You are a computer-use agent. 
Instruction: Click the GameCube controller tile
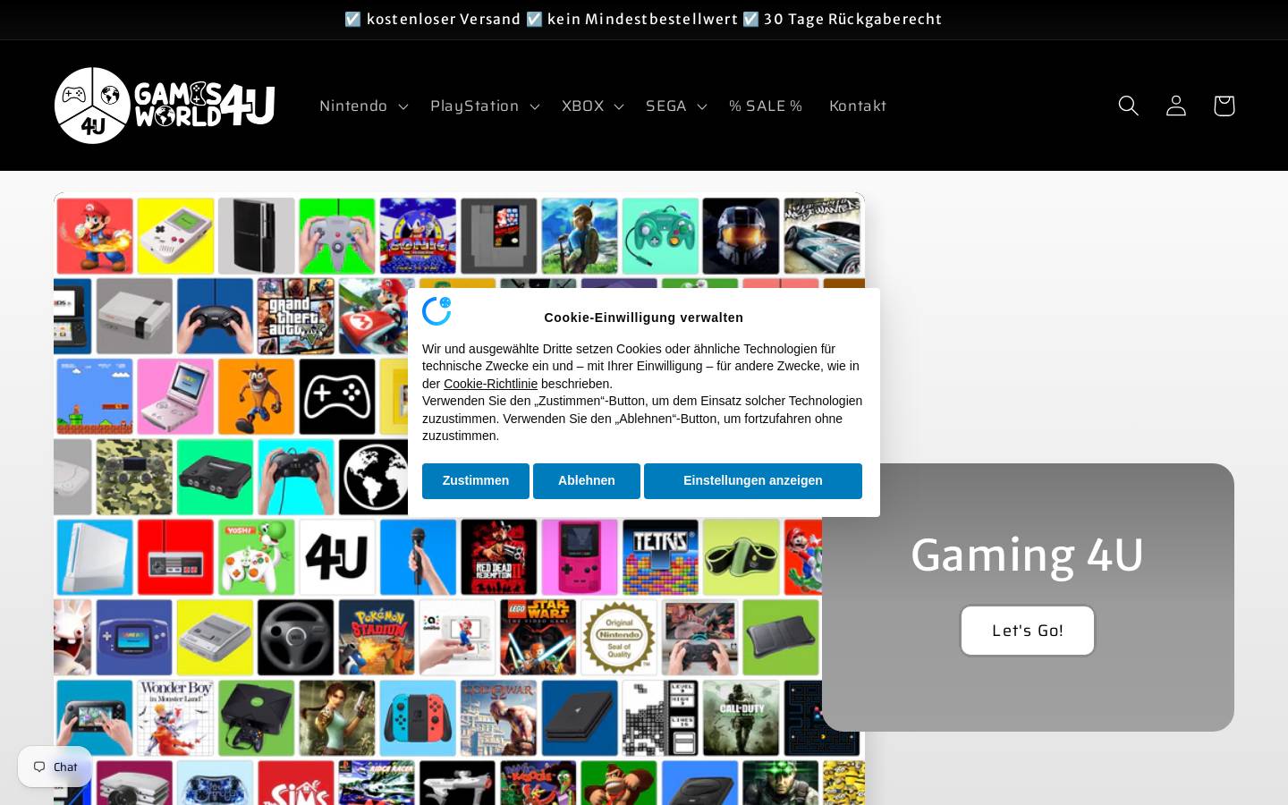tap(660, 236)
